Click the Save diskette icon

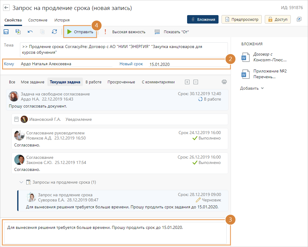(x=6, y=32)
